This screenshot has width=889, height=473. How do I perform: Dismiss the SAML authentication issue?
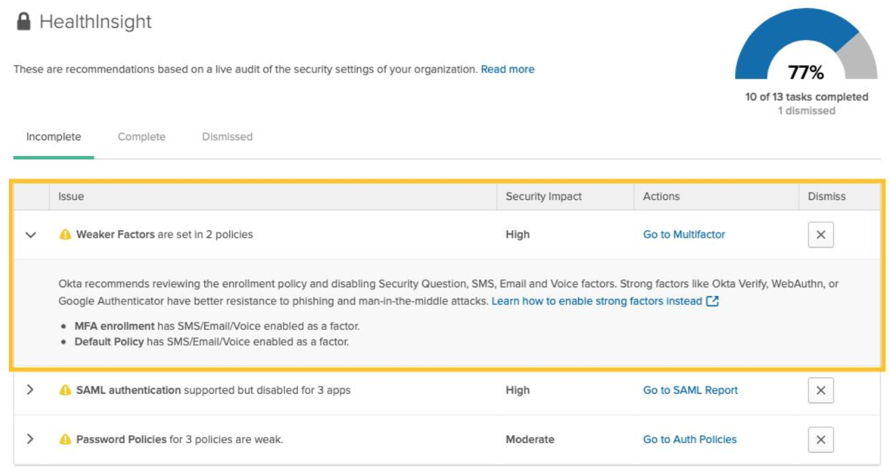point(820,390)
